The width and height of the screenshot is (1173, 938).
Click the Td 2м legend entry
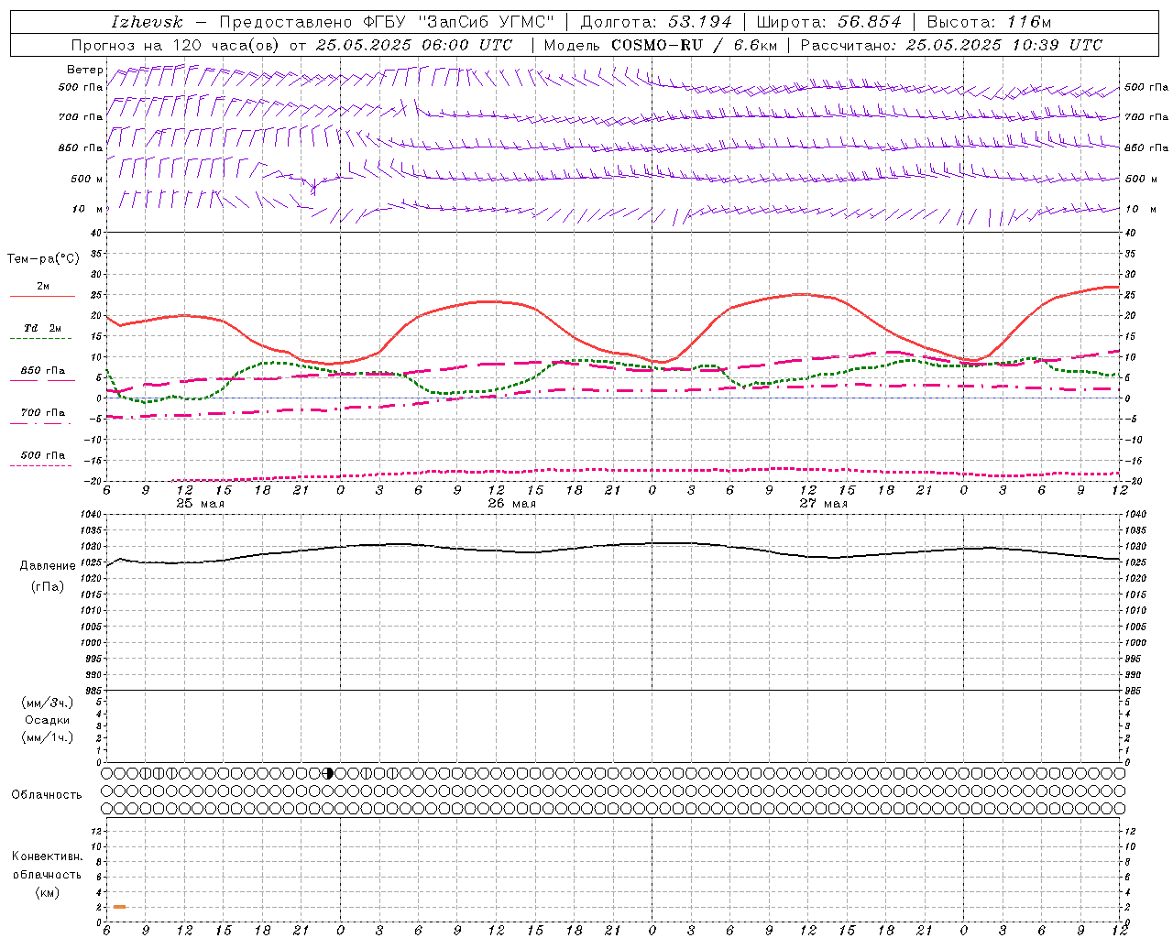point(42,328)
